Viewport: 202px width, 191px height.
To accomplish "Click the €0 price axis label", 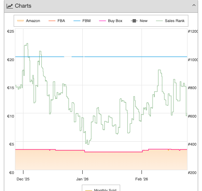I will click(x=12, y=173).
